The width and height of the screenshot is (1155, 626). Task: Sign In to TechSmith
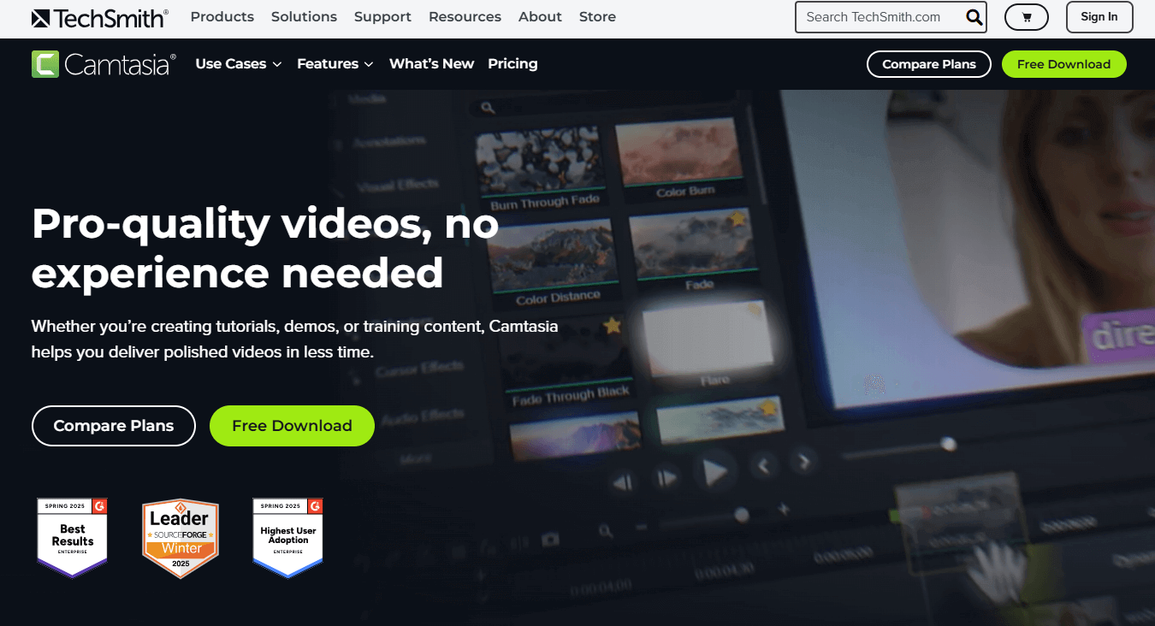pyautogui.click(x=1099, y=17)
